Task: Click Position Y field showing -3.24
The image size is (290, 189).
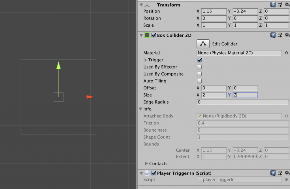Action: [245, 11]
